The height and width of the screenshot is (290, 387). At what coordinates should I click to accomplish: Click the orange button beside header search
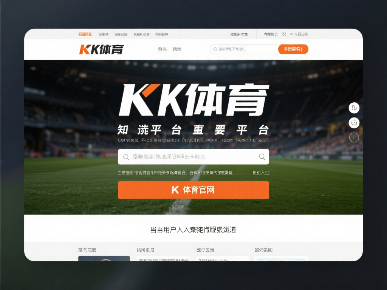[x=293, y=49]
